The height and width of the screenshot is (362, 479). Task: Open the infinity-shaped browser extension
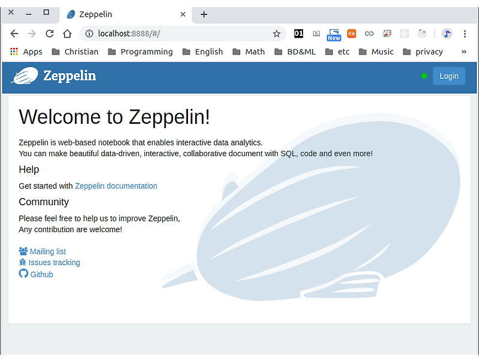tap(369, 34)
